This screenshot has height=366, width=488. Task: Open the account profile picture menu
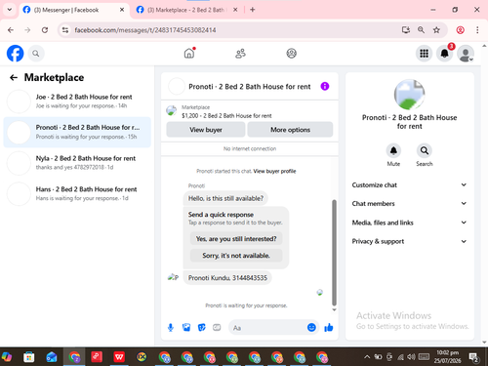[x=466, y=54]
